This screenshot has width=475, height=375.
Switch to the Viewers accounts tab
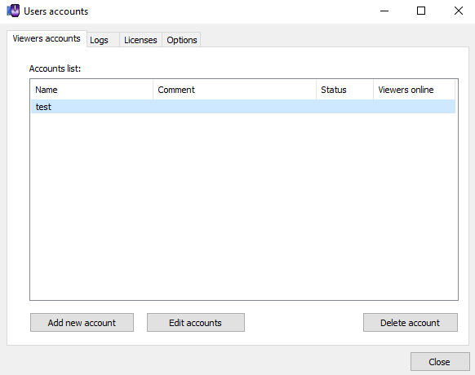coord(47,39)
